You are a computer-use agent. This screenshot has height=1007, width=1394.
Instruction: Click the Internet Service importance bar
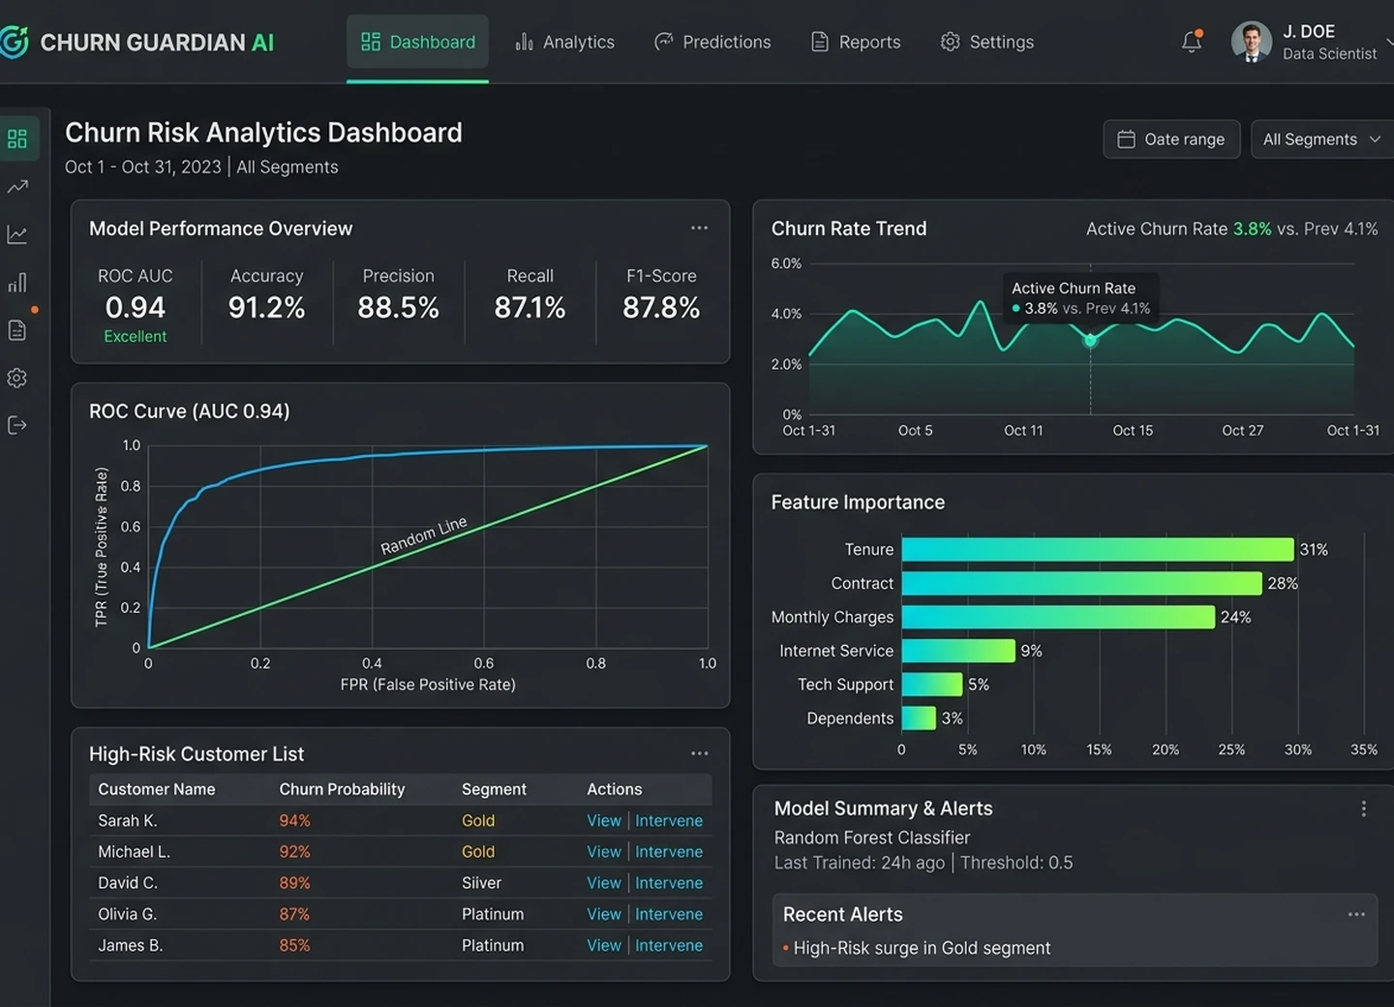click(958, 651)
